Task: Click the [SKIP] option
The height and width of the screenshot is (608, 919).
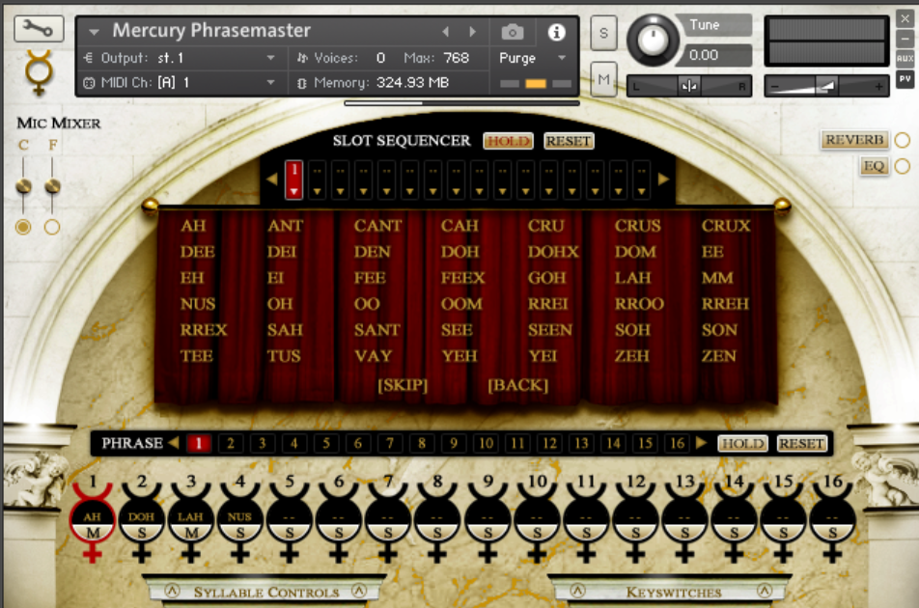Action: 403,385
